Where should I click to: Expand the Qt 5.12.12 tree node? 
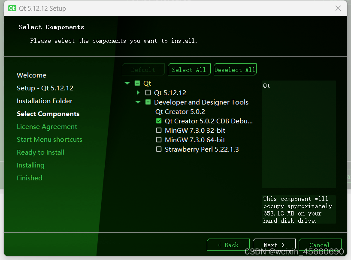coord(138,93)
